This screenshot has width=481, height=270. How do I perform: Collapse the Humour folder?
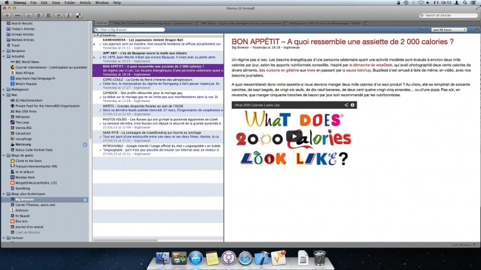(4, 238)
